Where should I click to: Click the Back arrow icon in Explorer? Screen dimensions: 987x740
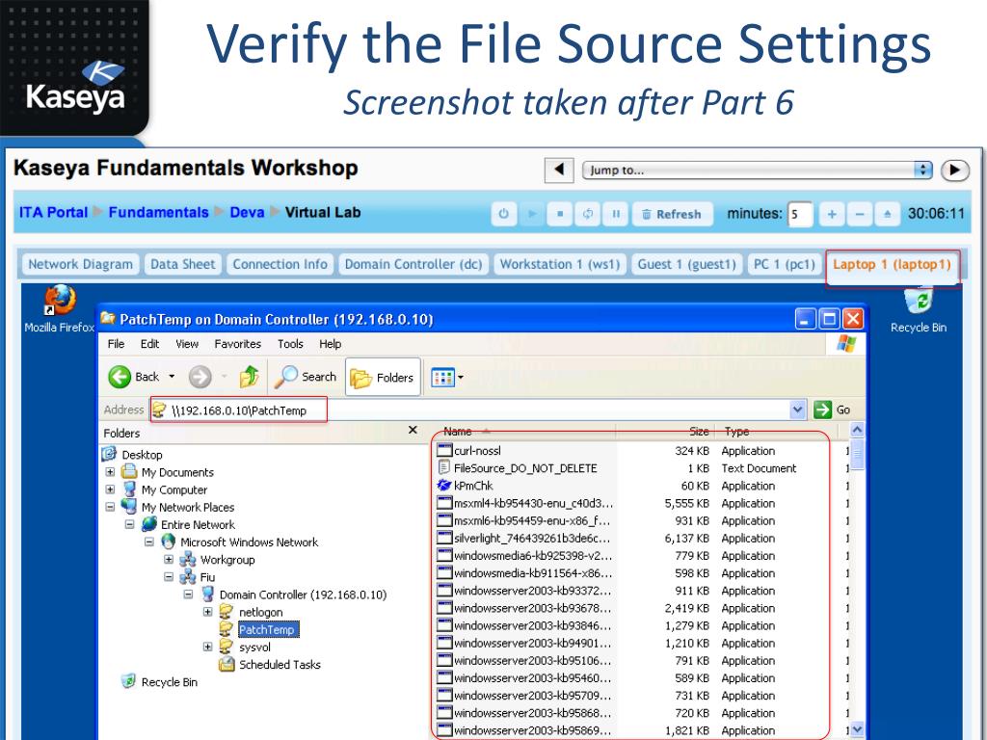click(120, 377)
